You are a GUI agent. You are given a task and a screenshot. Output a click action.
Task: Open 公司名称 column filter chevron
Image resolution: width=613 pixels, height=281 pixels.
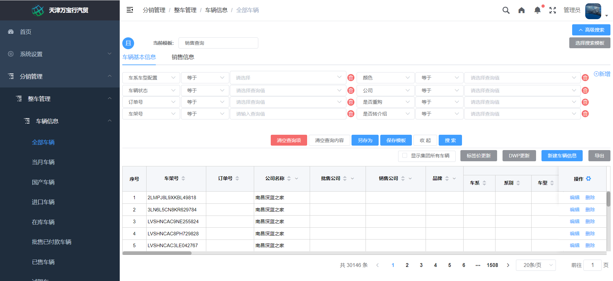(x=296, y=178)
